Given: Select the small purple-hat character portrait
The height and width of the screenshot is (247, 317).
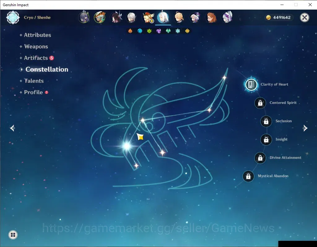Looking at the screenshot, I should point(195,17).
